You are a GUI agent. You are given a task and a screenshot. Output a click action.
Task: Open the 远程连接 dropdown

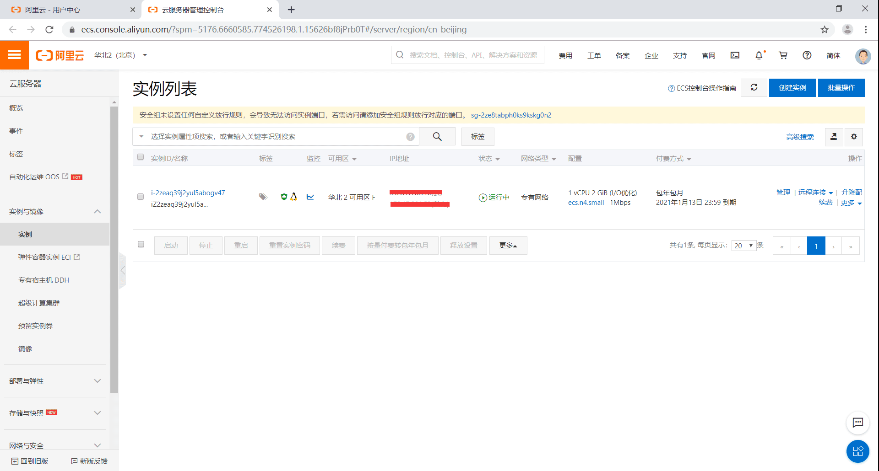click(x=815, y=193)
